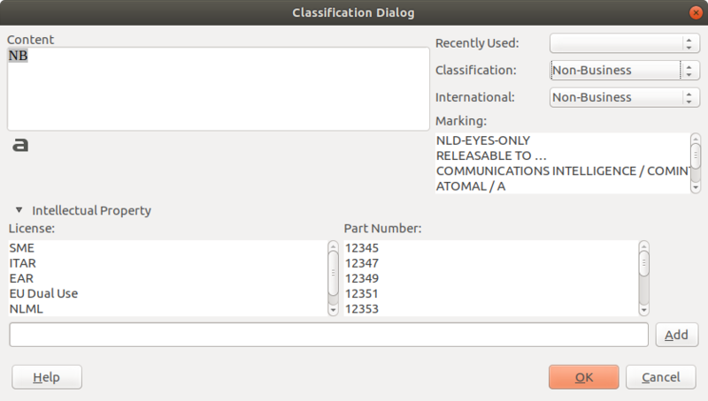
Task: Select RELEASABLE TO ... marking entry
Action: point(490,155)
